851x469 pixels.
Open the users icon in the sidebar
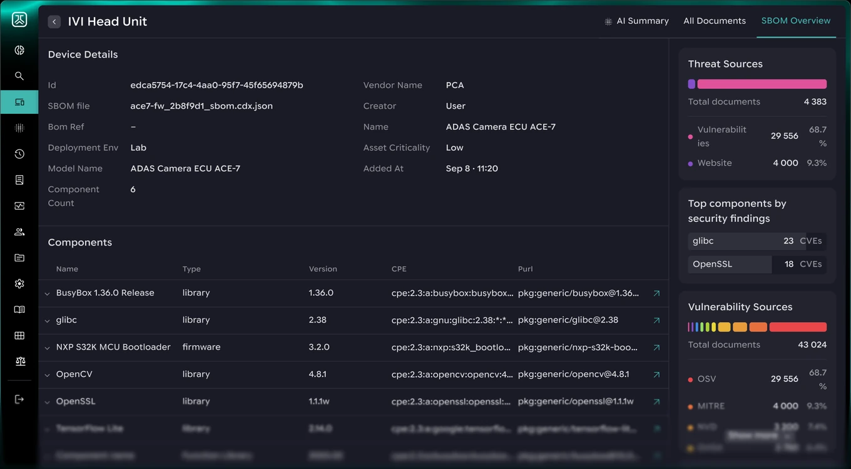tap(19, 232)
